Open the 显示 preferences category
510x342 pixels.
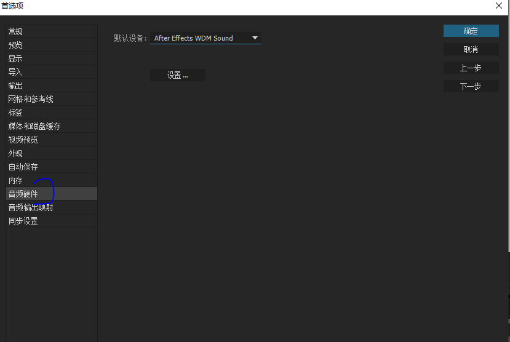tap(52, 59)
